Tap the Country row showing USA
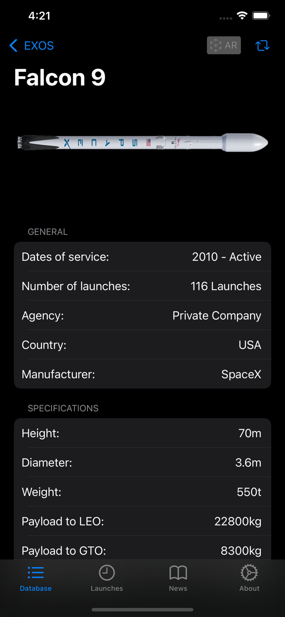This screenshot has width=285, height=617. (x=142, y=345)
